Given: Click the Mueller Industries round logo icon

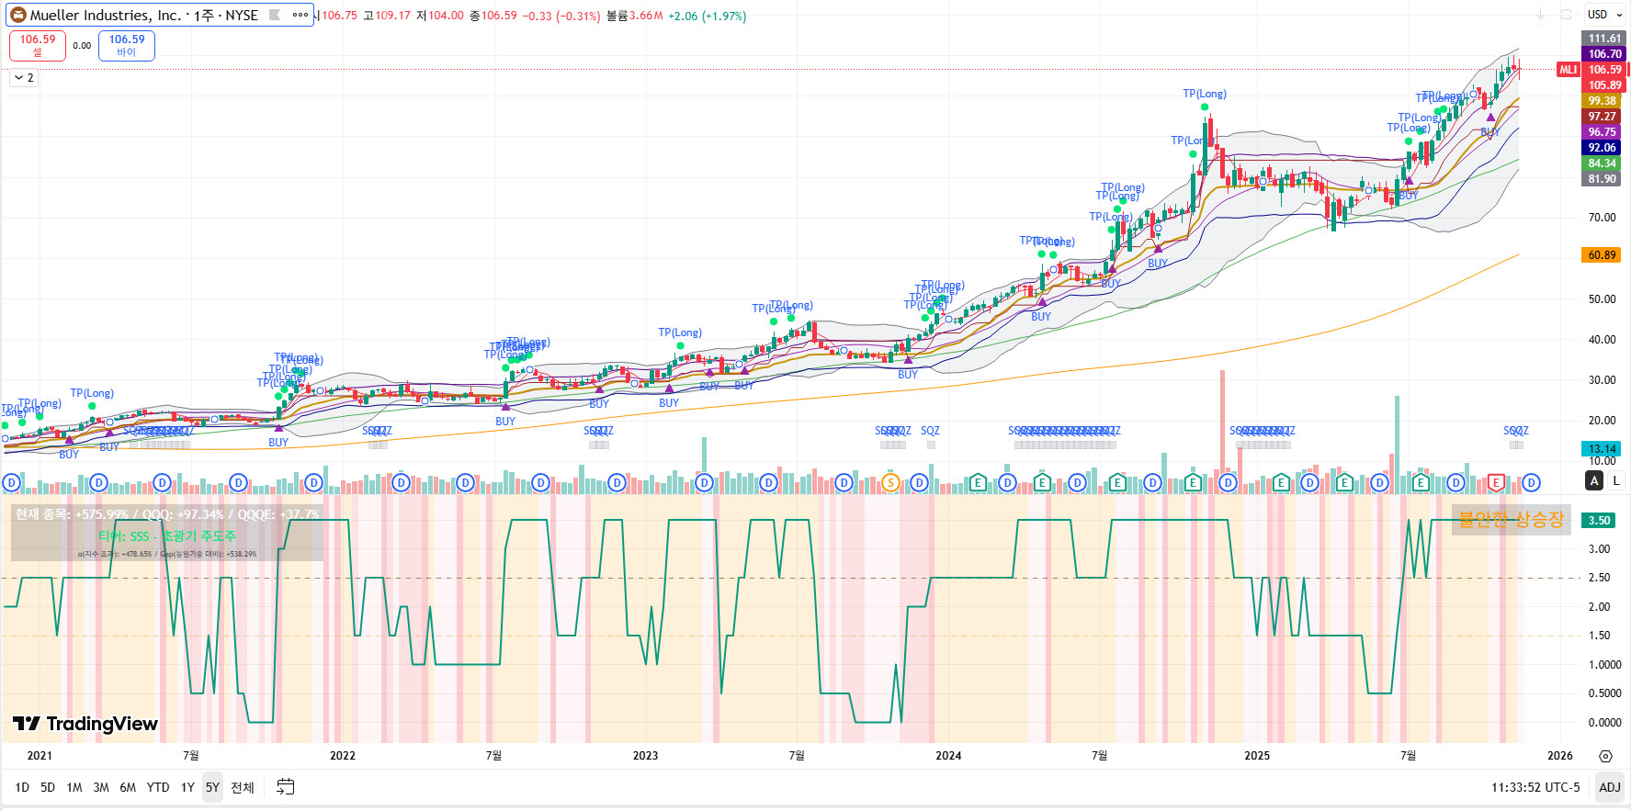Looking at the screenshot, I should [x=18, y=15].
